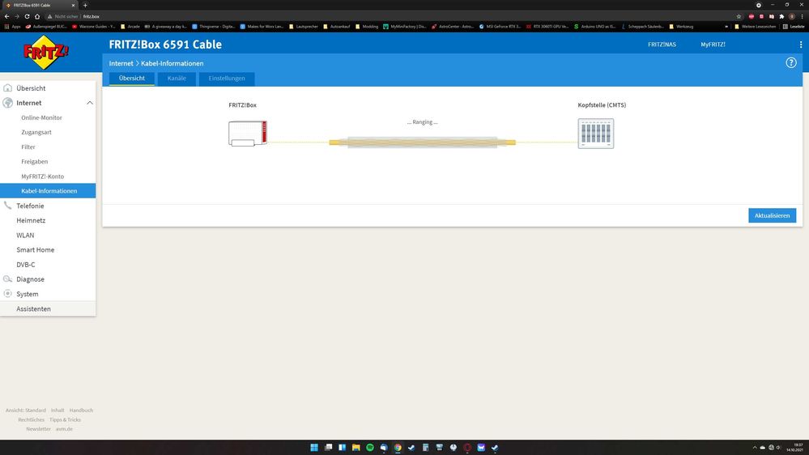Click the FRITZ! logo
The image size is (809, 455).
click(x=46, y=53)
